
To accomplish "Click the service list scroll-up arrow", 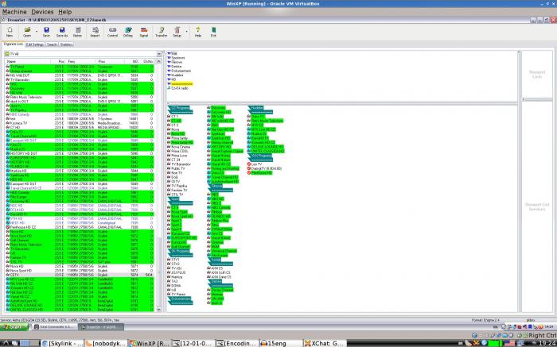I will pyautogui.click(x=159, y=62).
